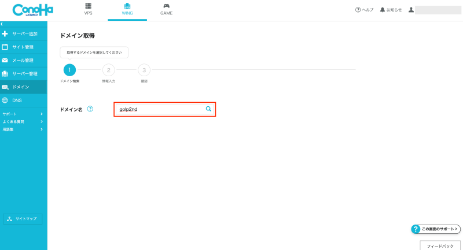Image resolution: width=463 pixels, height=250 pixels.
Task: Select サーバー管理 in sidebar
Action: 23,74
